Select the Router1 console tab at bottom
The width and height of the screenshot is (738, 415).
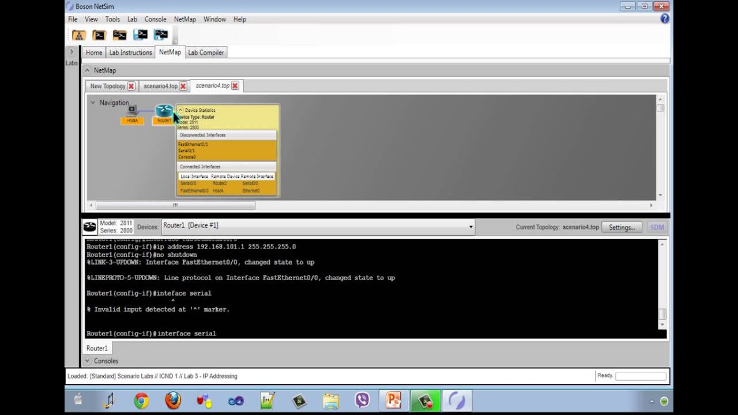pos(97,348)
